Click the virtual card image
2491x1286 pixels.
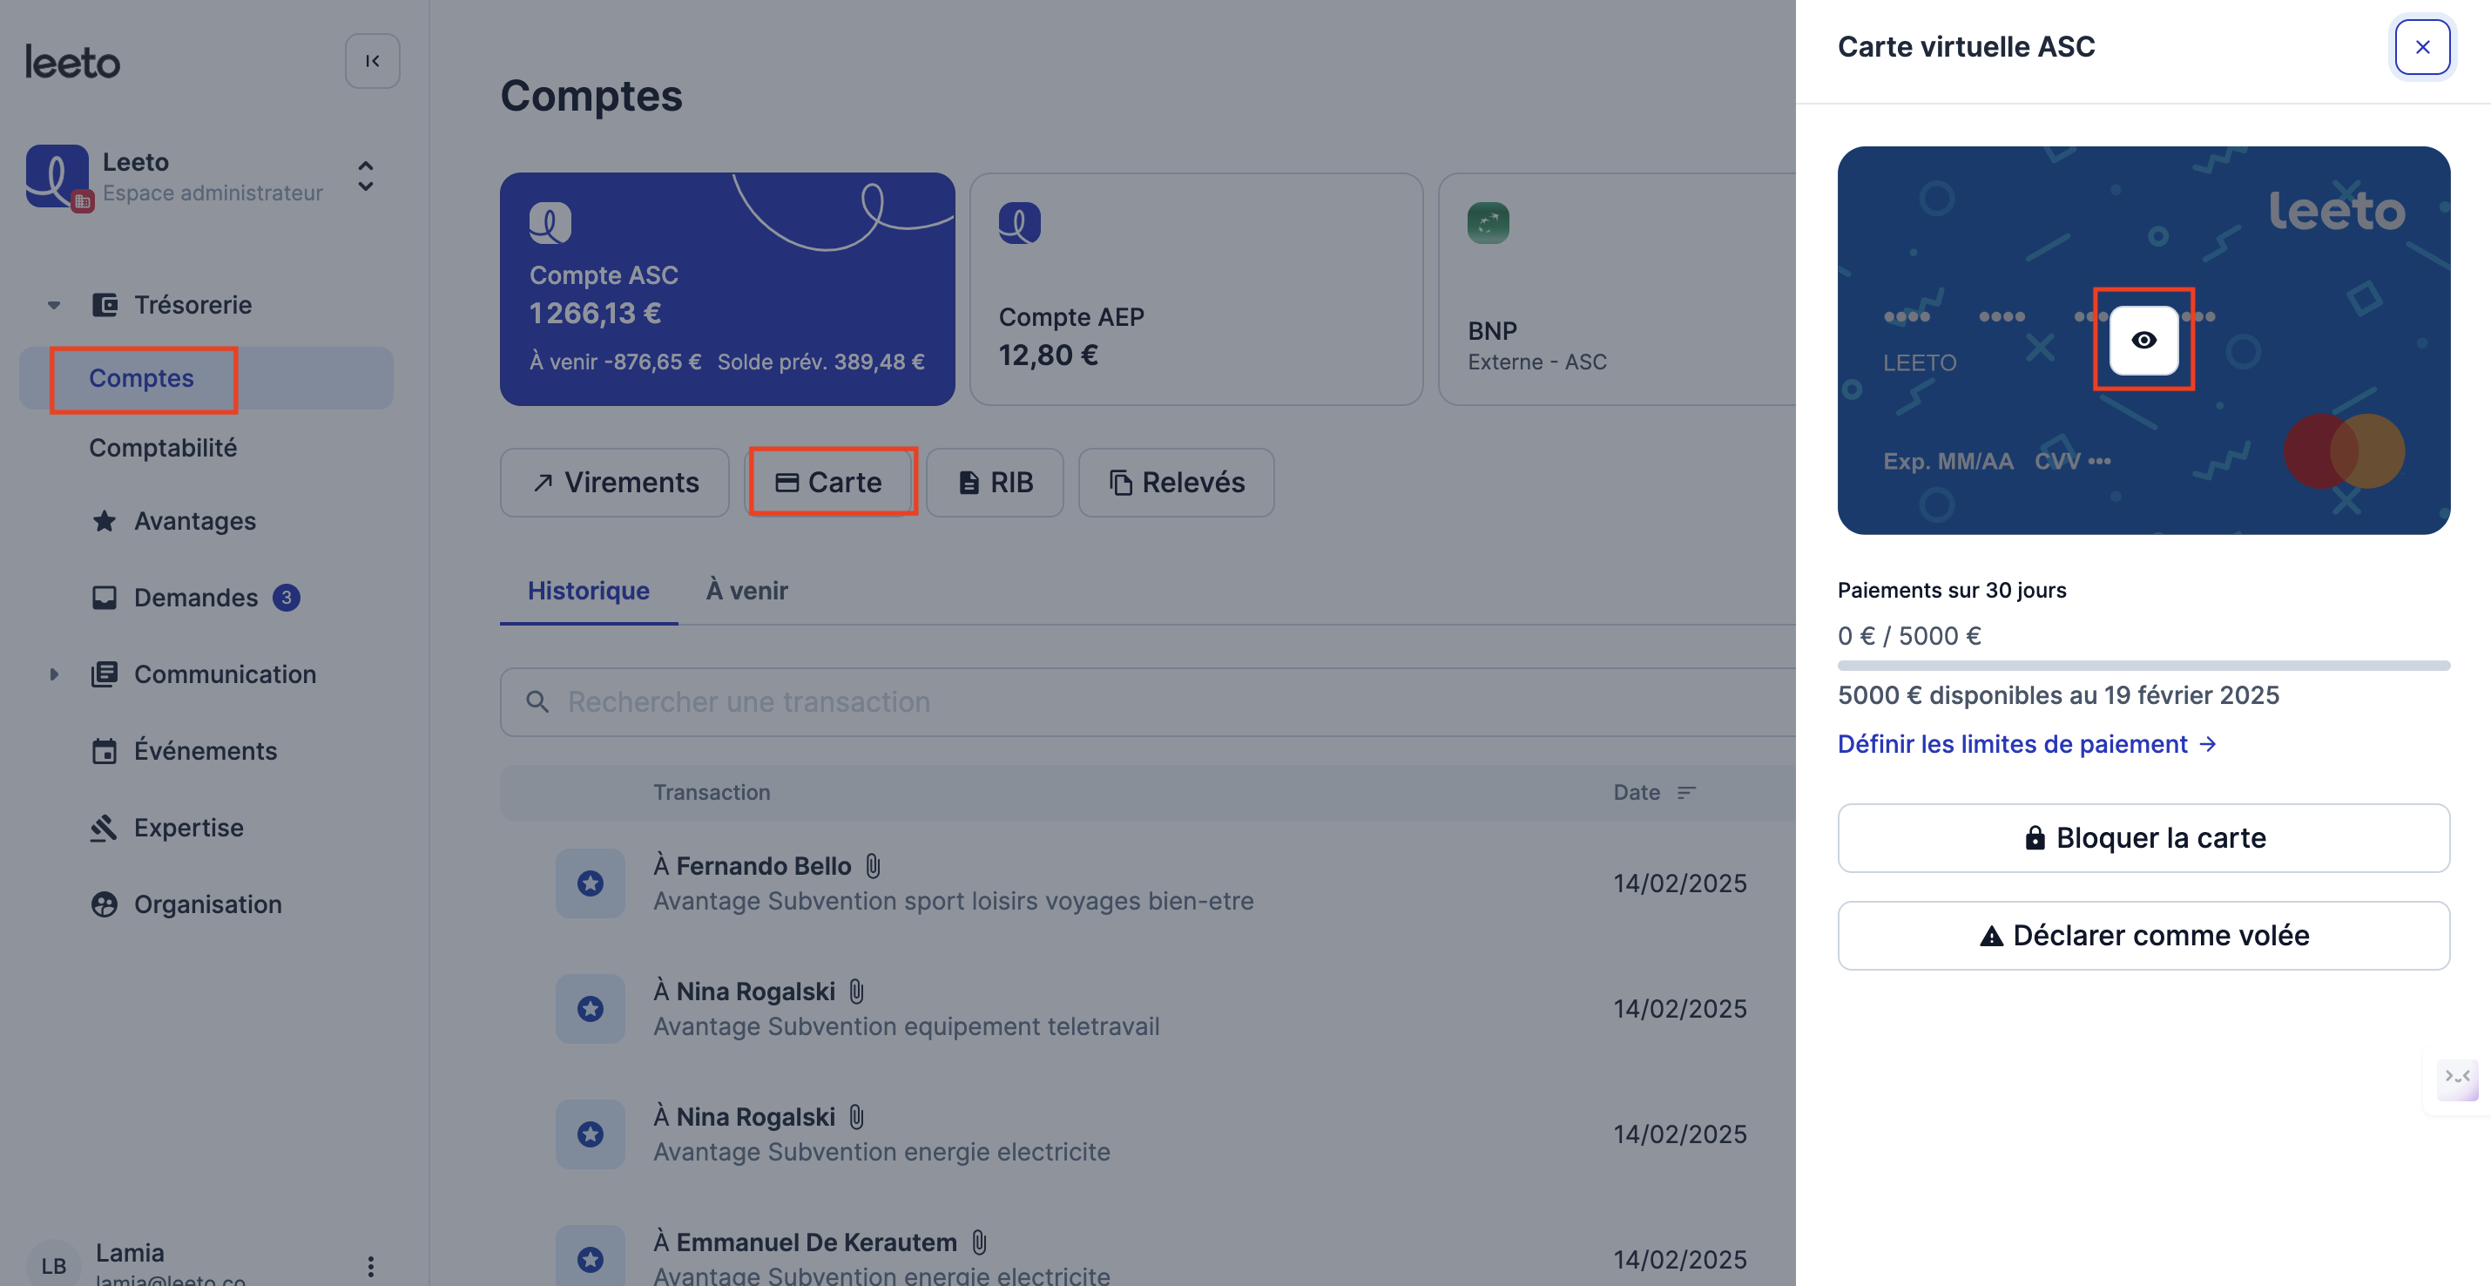[2143, 340]
